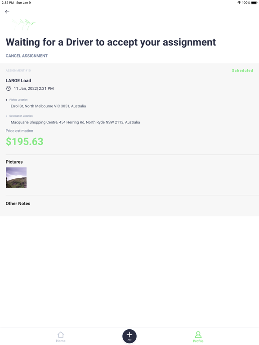This screenshot has height=345, width=259.
Task: Tap the alarm clock icon beside the date
Action: [x=9, y=88]
